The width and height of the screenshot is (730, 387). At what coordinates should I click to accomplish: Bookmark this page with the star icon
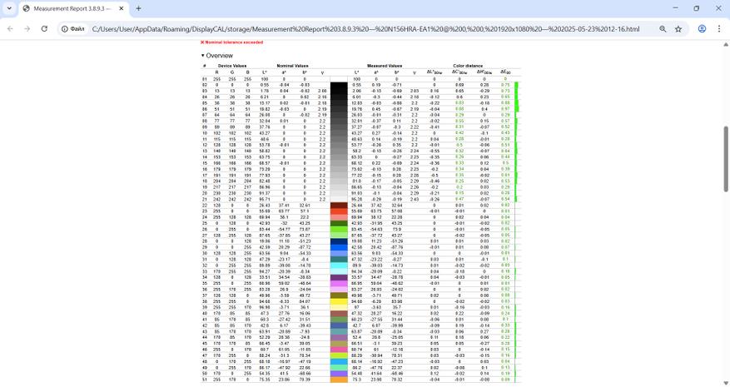[x=678, y=29]
